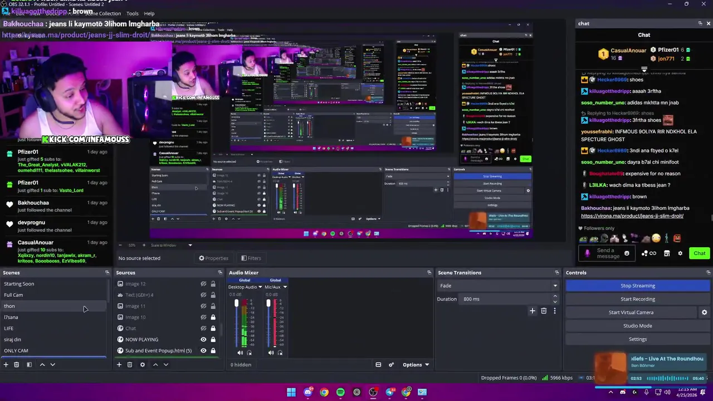This screenshot has height=401, width=713.
Task: Select the ONLY CAM scene
Action: (x=54, y=351)
